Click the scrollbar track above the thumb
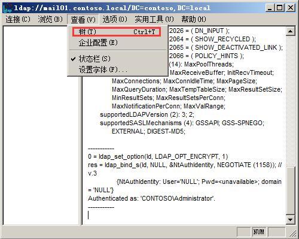This screenshot has width=299, height=239. tap(291, 101)
